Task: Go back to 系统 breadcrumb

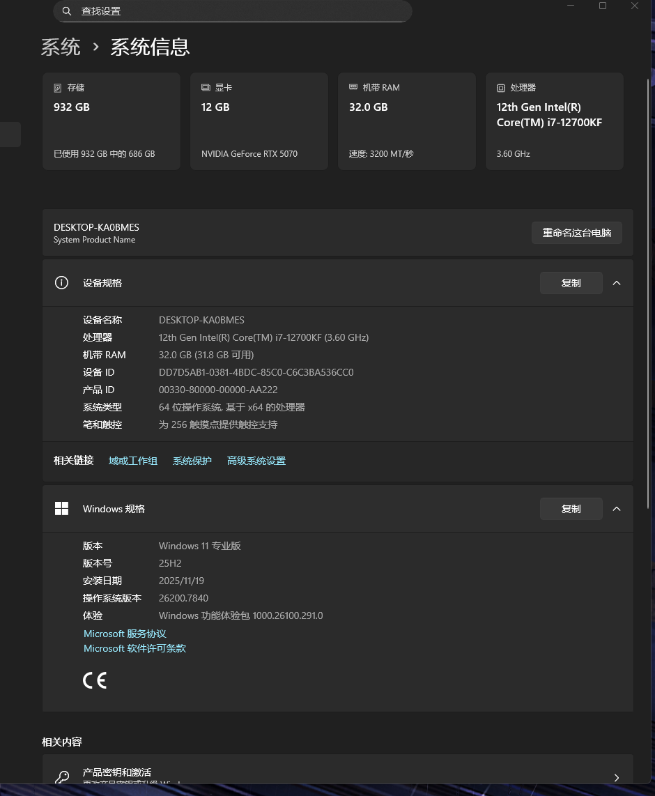Action: [x=61, y=47]
